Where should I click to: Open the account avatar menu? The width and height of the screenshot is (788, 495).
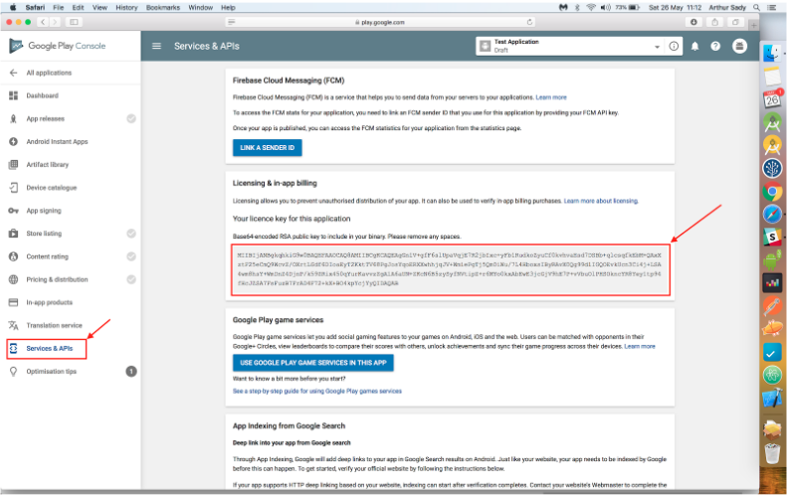(x=740, y=46)
